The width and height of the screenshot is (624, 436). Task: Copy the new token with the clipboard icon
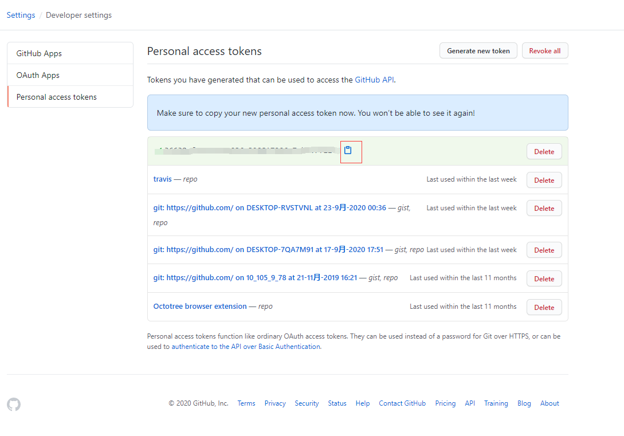coord(348,150)
